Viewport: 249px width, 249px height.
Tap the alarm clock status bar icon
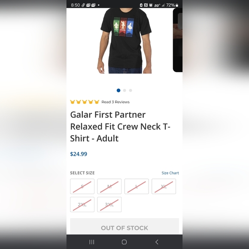coord(151,5)
